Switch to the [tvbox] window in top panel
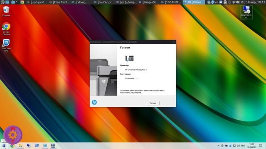The width and height of the screenshot is (266, 149). 79,2
